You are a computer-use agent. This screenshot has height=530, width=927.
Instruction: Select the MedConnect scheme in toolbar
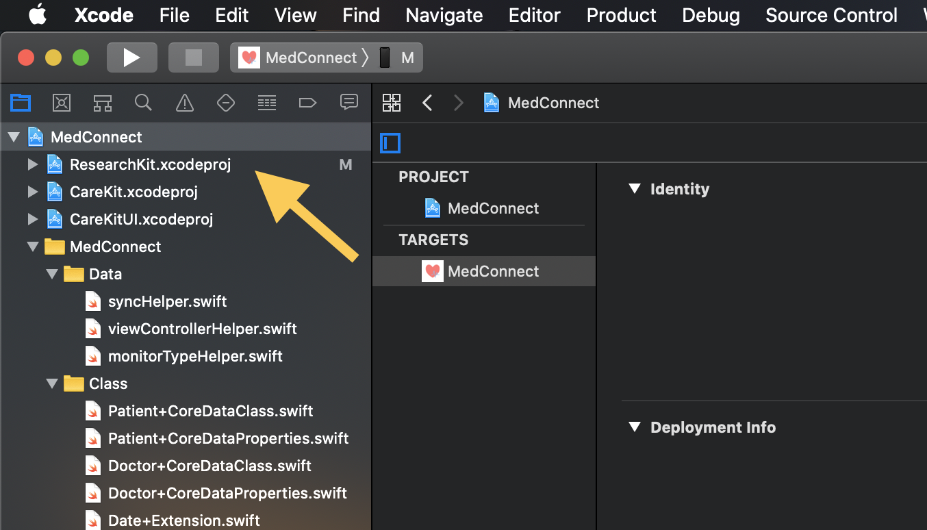(x=299, y=58)
